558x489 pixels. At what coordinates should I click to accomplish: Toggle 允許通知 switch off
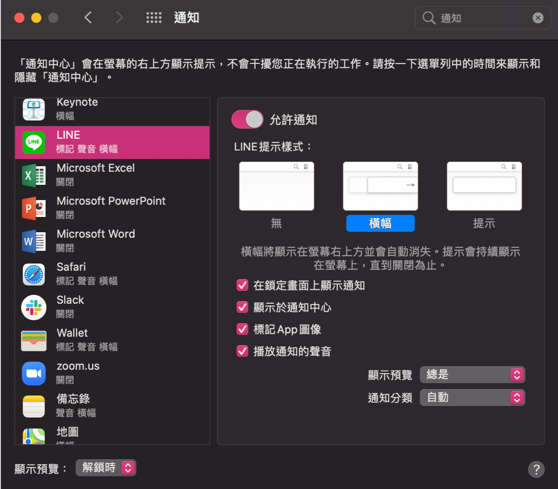tap(248, 120)
